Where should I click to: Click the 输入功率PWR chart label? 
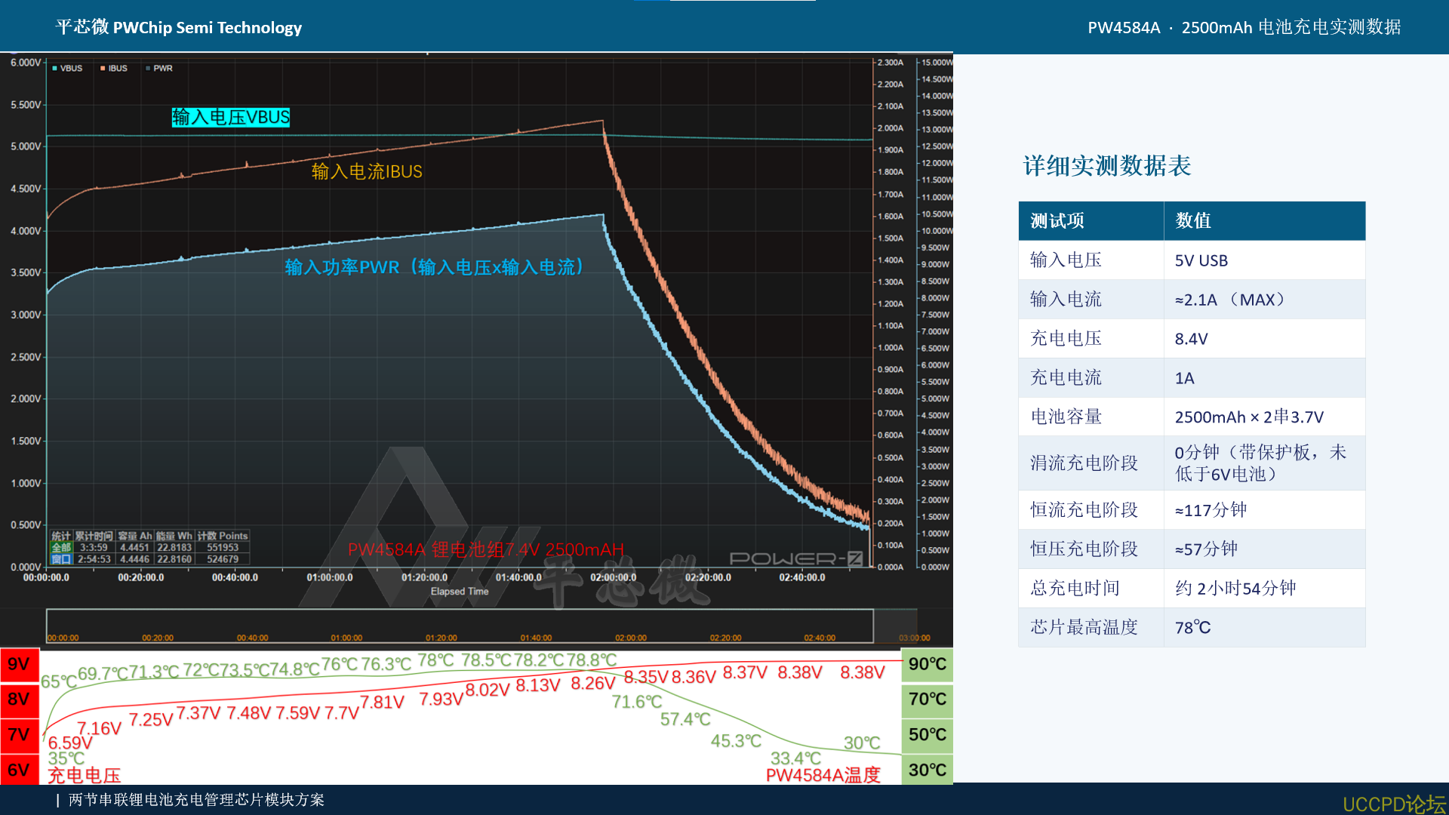435,267
